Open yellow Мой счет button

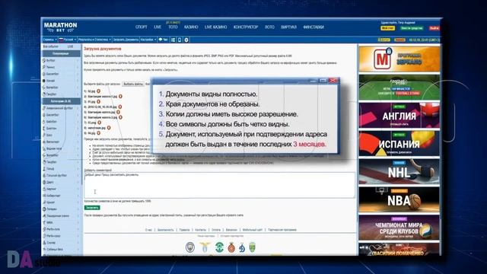pos(387,28)
